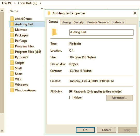The height and width of the screenshot is (136, 140).
Task: Click the Cancel button
Action: tap(106, 130)
